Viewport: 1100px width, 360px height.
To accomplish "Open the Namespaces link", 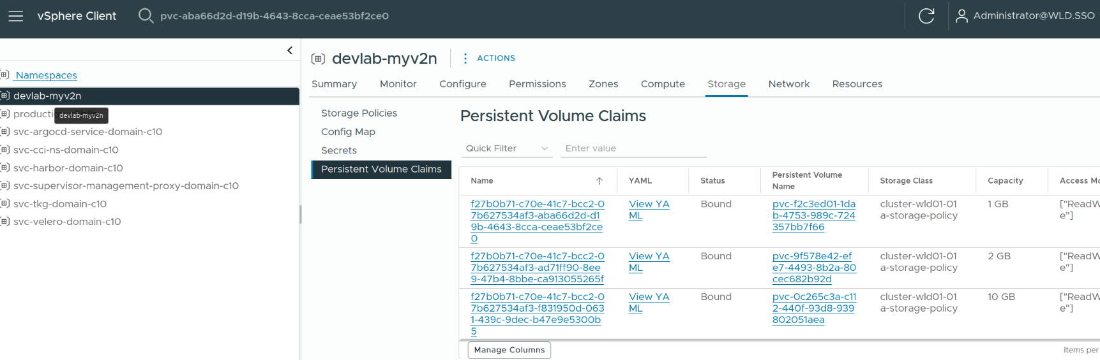I will click(x=46, y=75).
